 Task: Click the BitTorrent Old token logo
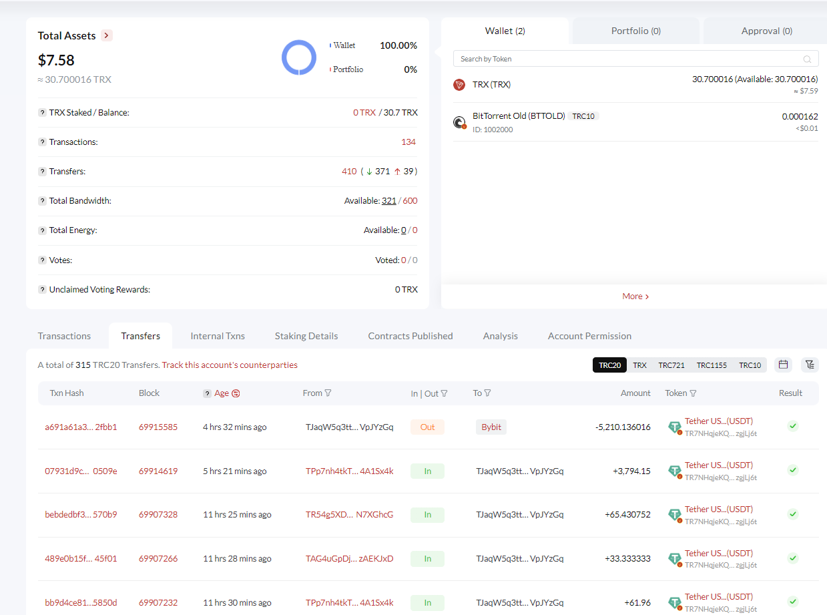pos(459,122)
